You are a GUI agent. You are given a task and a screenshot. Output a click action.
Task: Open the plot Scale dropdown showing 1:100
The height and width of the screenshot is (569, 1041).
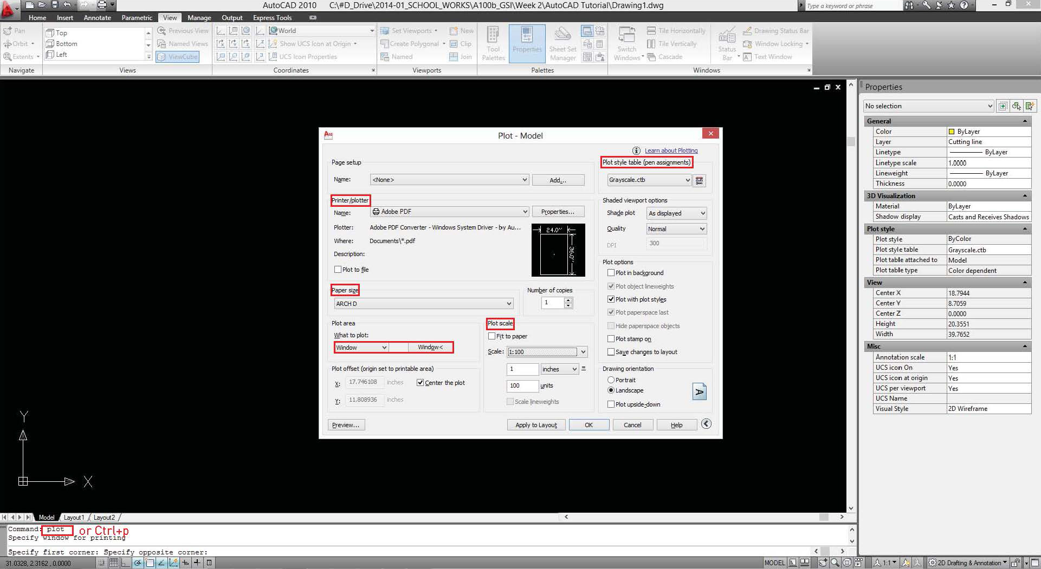[547, 352]
